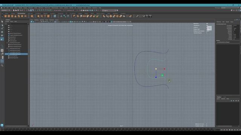Click the ViewCube in the viewport corner

click(x=209, y=28)
